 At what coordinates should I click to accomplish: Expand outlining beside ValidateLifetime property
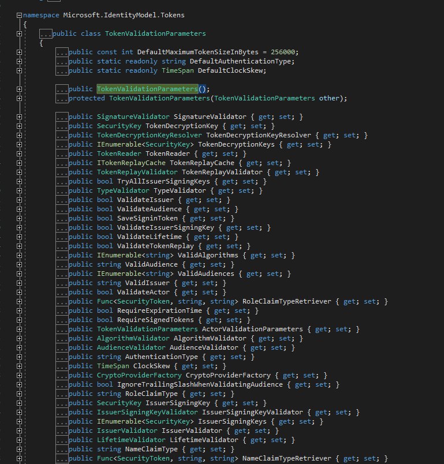click(x=19, y=237)
